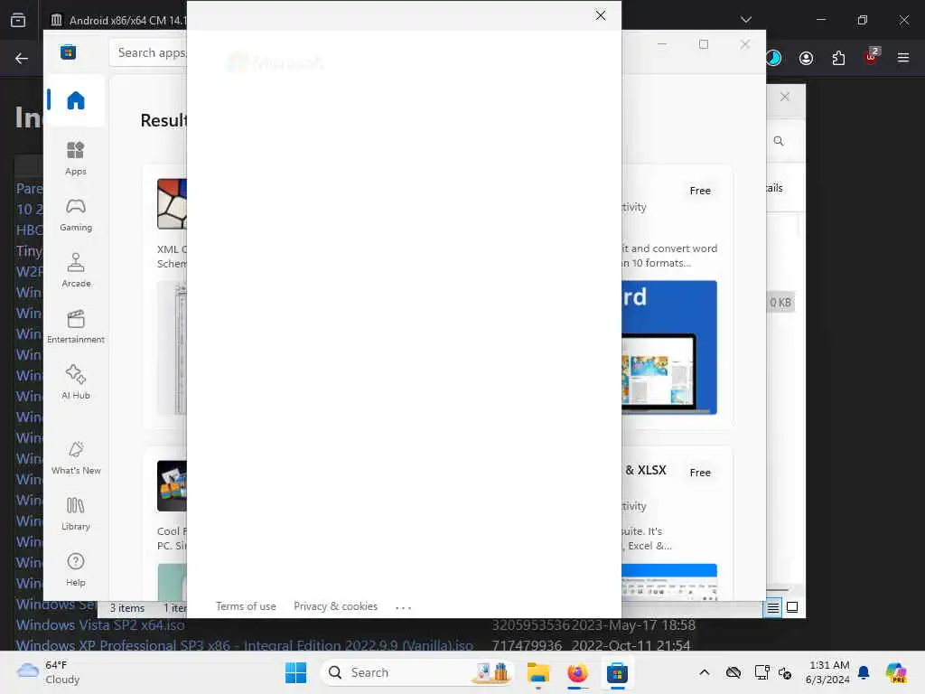Viewport: 925px width, 694px height.
Task: Open the Firefox extensions puzzle icon
Action: point(838,58)
